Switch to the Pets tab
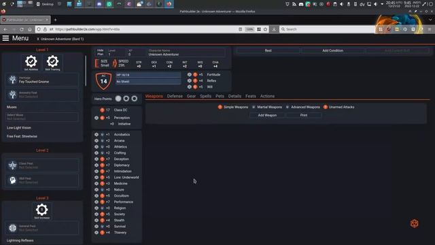 pos(220,96)
